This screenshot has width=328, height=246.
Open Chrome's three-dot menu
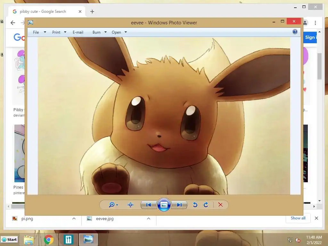point(315,23)
